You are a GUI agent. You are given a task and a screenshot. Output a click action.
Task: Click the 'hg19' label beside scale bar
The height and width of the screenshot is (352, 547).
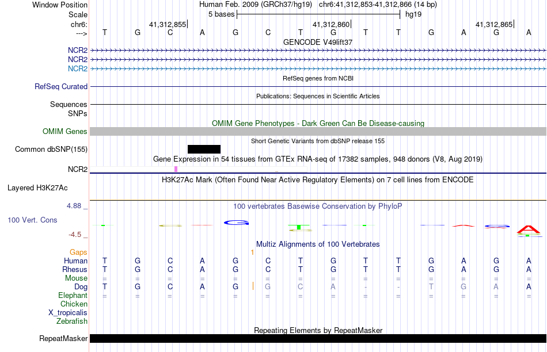point(413,14)
